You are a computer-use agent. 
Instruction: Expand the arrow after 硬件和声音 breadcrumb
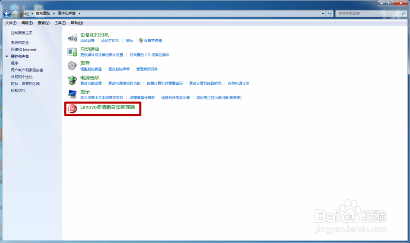click(x=79, y=13)
